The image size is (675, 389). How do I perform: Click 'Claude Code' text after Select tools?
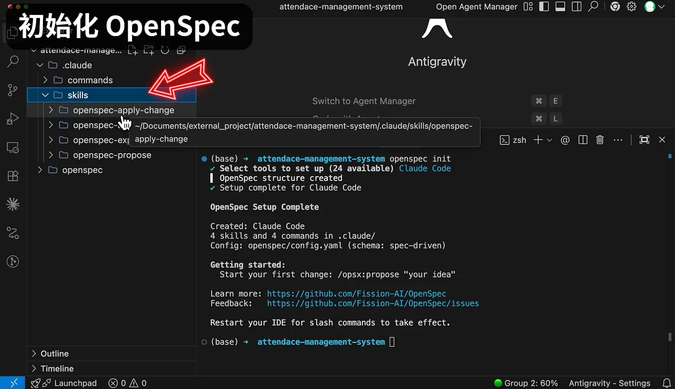point(425,168)
